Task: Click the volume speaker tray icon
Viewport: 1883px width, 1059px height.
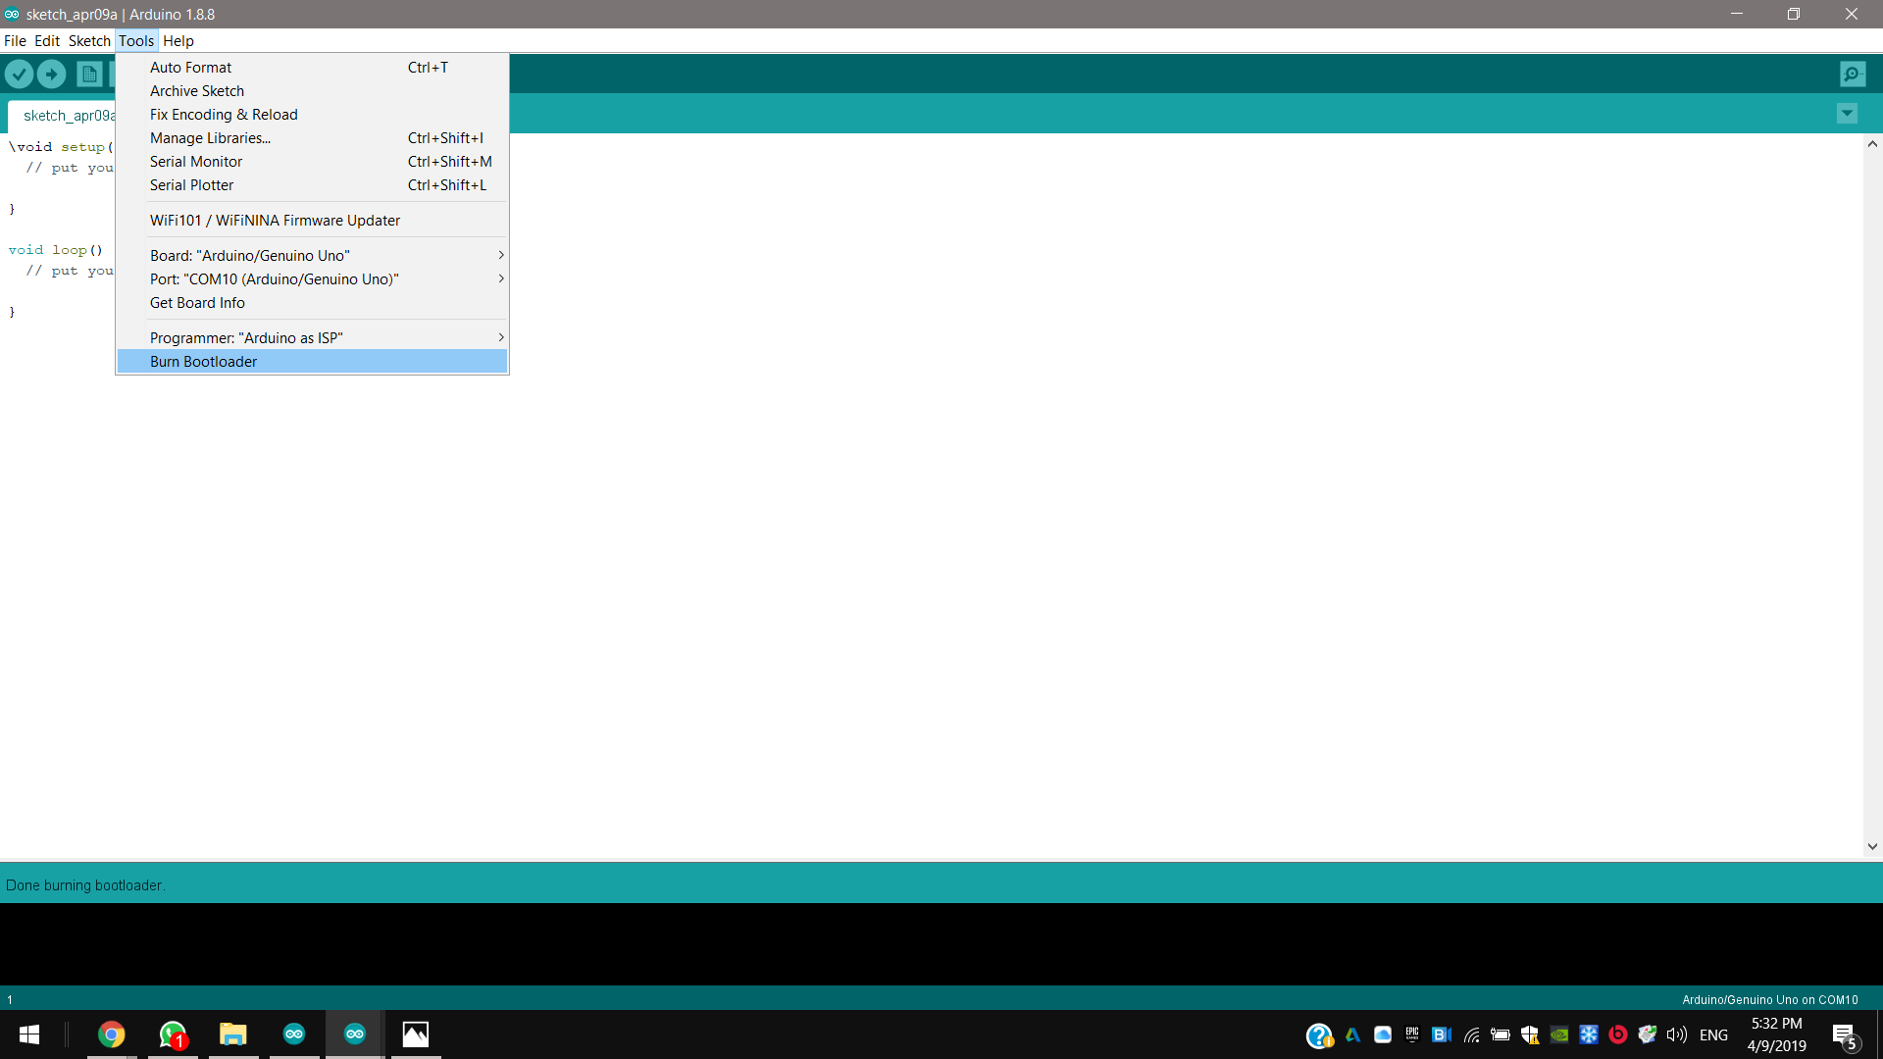Action: click(x=1676, y=1034)
